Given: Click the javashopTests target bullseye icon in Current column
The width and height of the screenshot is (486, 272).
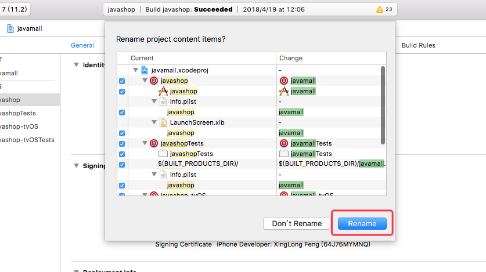Looking at the screenshot, I should [154, 143].
